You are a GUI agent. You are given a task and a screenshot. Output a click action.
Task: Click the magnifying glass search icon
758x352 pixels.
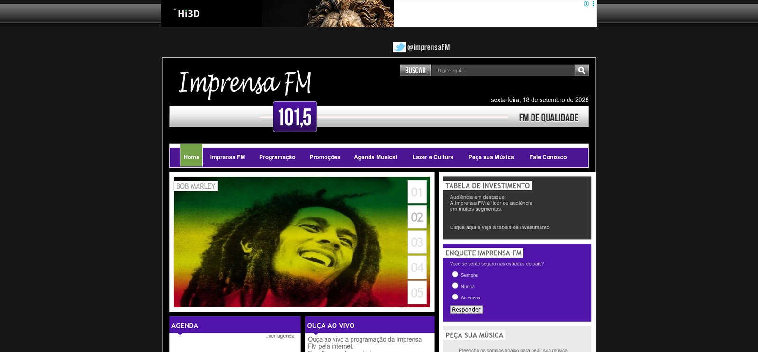582,71
